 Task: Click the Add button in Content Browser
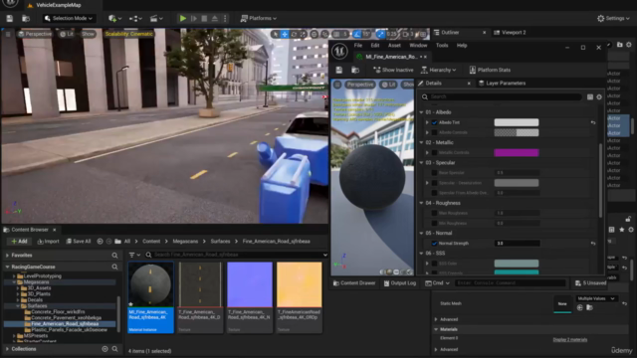click(19, 241)
